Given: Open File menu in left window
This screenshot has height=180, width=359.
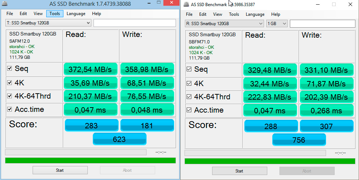Looking at the screenshot, I should tap(10, 14).
